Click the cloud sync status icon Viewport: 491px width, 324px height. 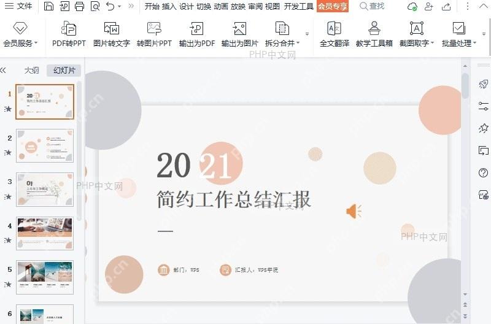tap(412, 6)
